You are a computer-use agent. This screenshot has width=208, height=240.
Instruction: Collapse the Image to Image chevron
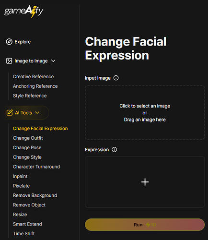[53, 61]
